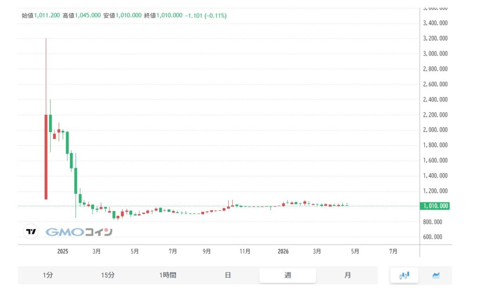Toggle the 週 weekly timeframe selection

(x=287, y=275)
